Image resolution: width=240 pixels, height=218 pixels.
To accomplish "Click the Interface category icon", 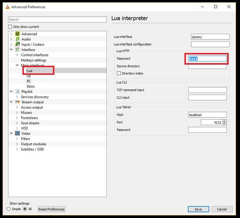I will (17, 50).
